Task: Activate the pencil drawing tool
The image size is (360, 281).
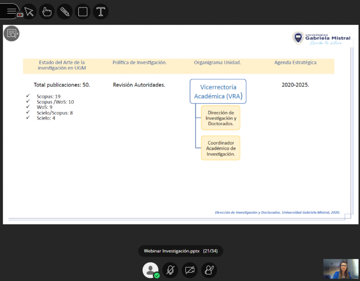Action: [x=65, y=11]
